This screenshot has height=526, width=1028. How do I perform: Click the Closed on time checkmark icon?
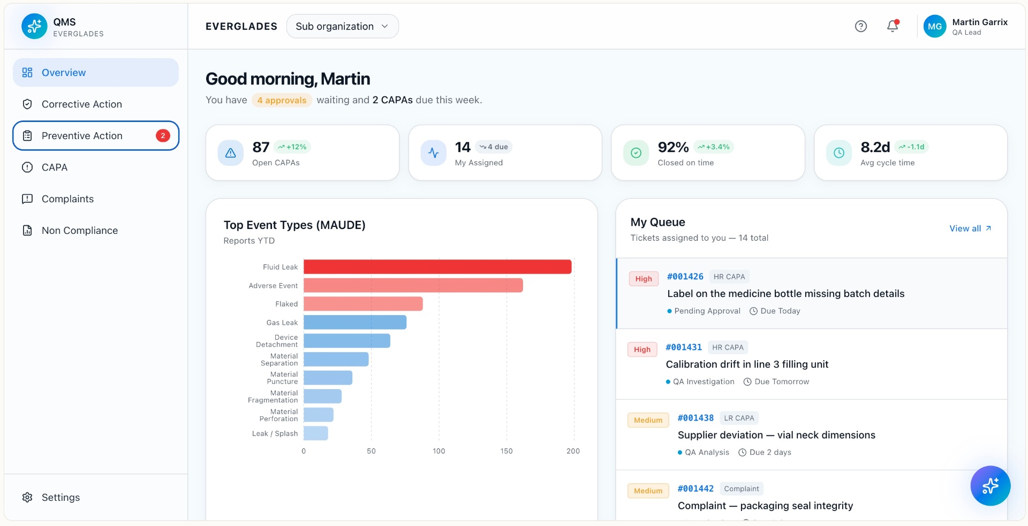tap(636, 153)
